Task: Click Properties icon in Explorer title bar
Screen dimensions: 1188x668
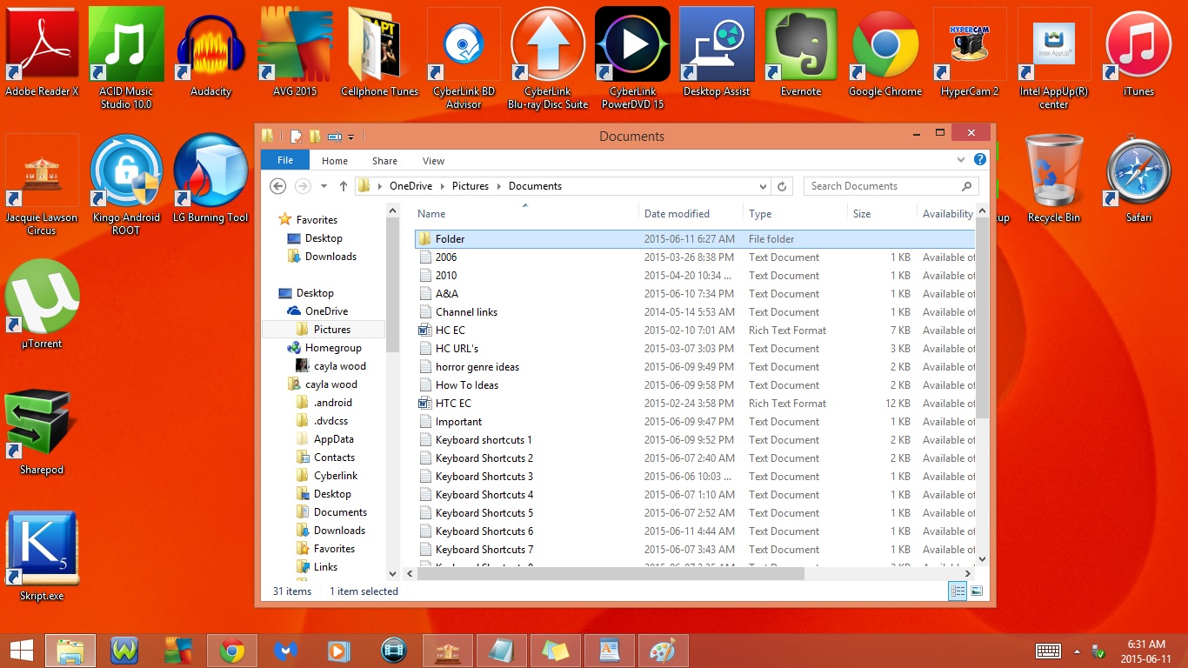Action: click(x=296, y=136)
